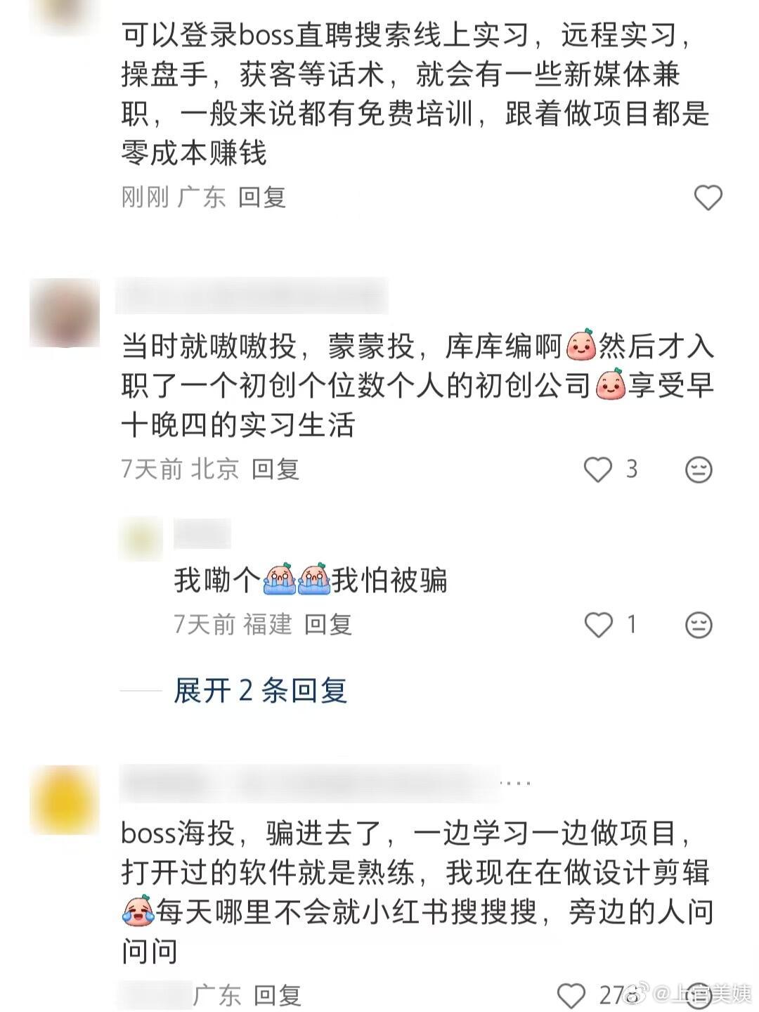Viewport: 759px width, 1012px height.
Task: Reply to the bottom 广东 comment
Action: click(277, 995)
